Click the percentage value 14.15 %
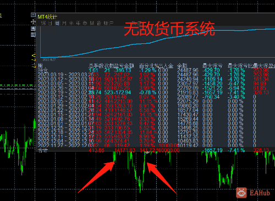The width and height of the screenshot is (275, 201). point(148,114)
